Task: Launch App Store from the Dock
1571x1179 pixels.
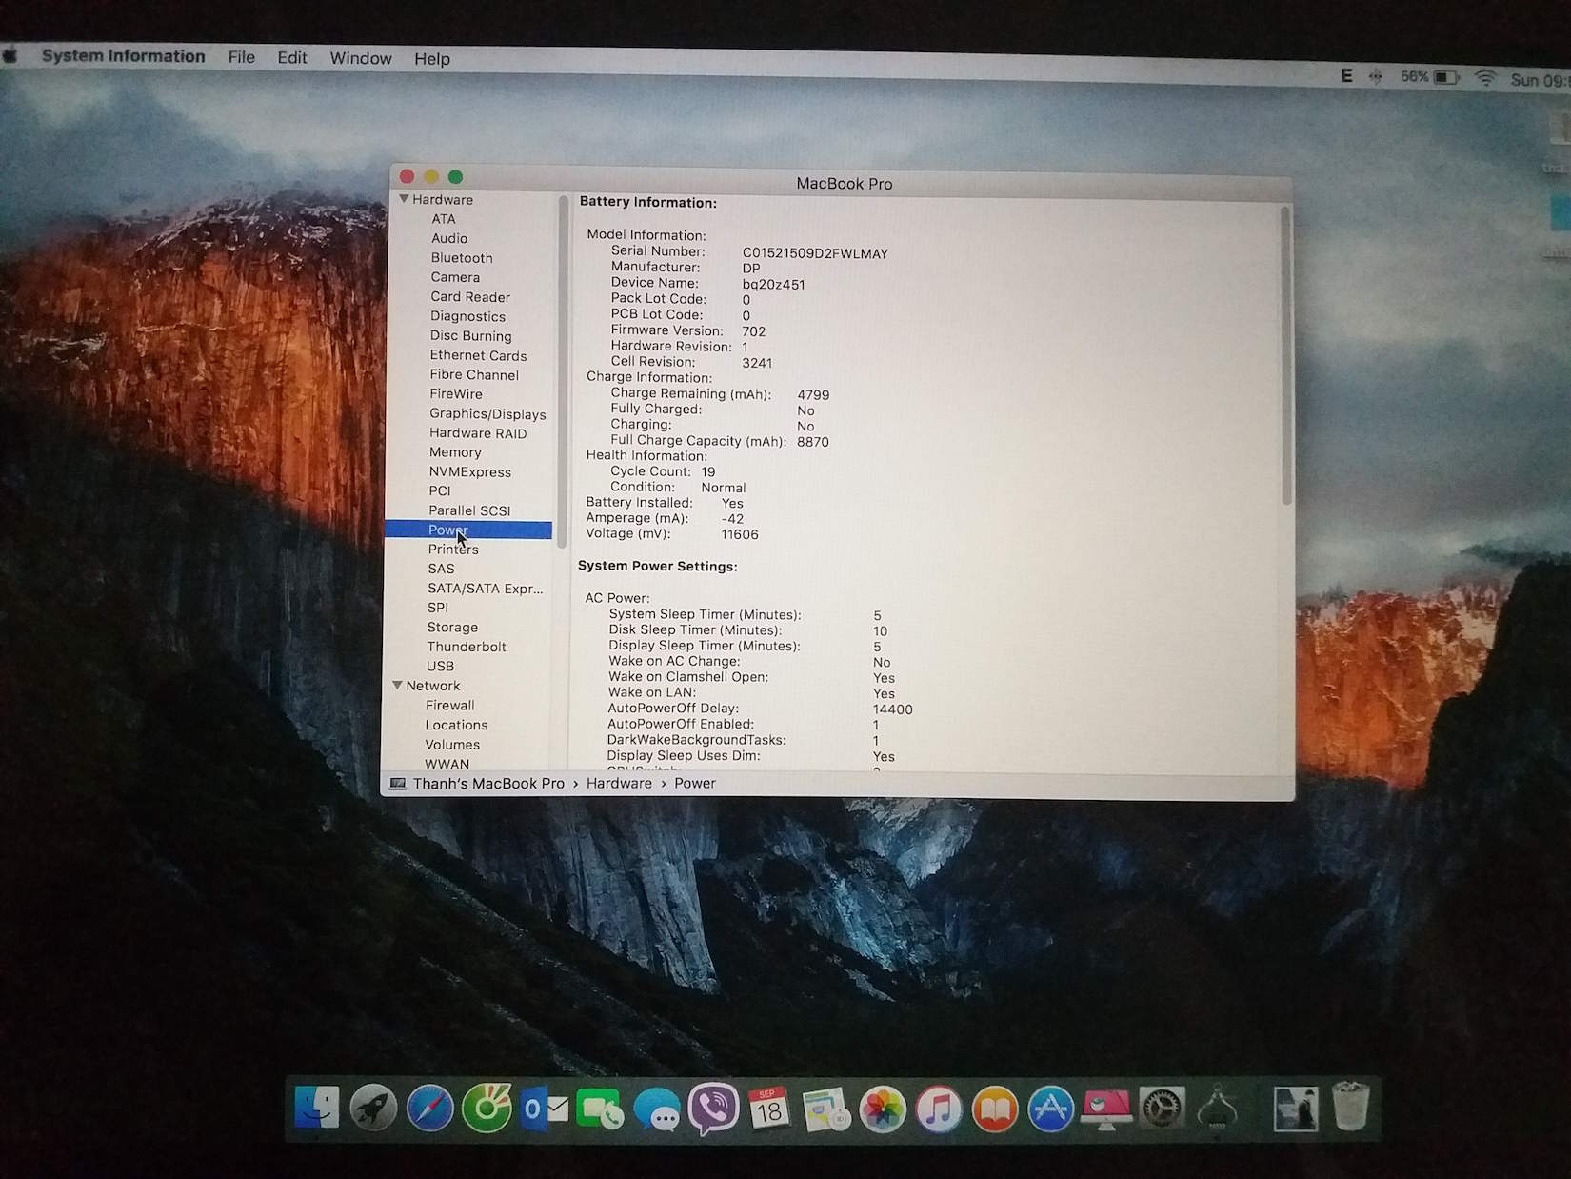Action: pos(1051,1109)
